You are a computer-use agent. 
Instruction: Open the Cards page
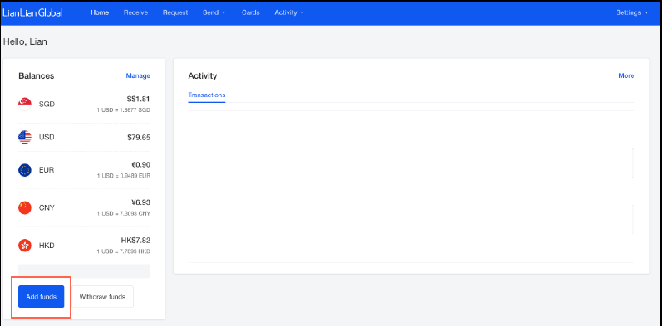251,12
